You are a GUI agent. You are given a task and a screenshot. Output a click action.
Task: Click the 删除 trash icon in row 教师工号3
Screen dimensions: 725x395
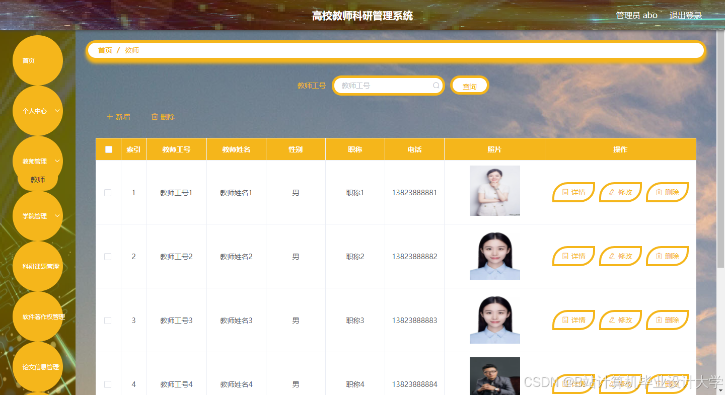click(x=659, y=320)
